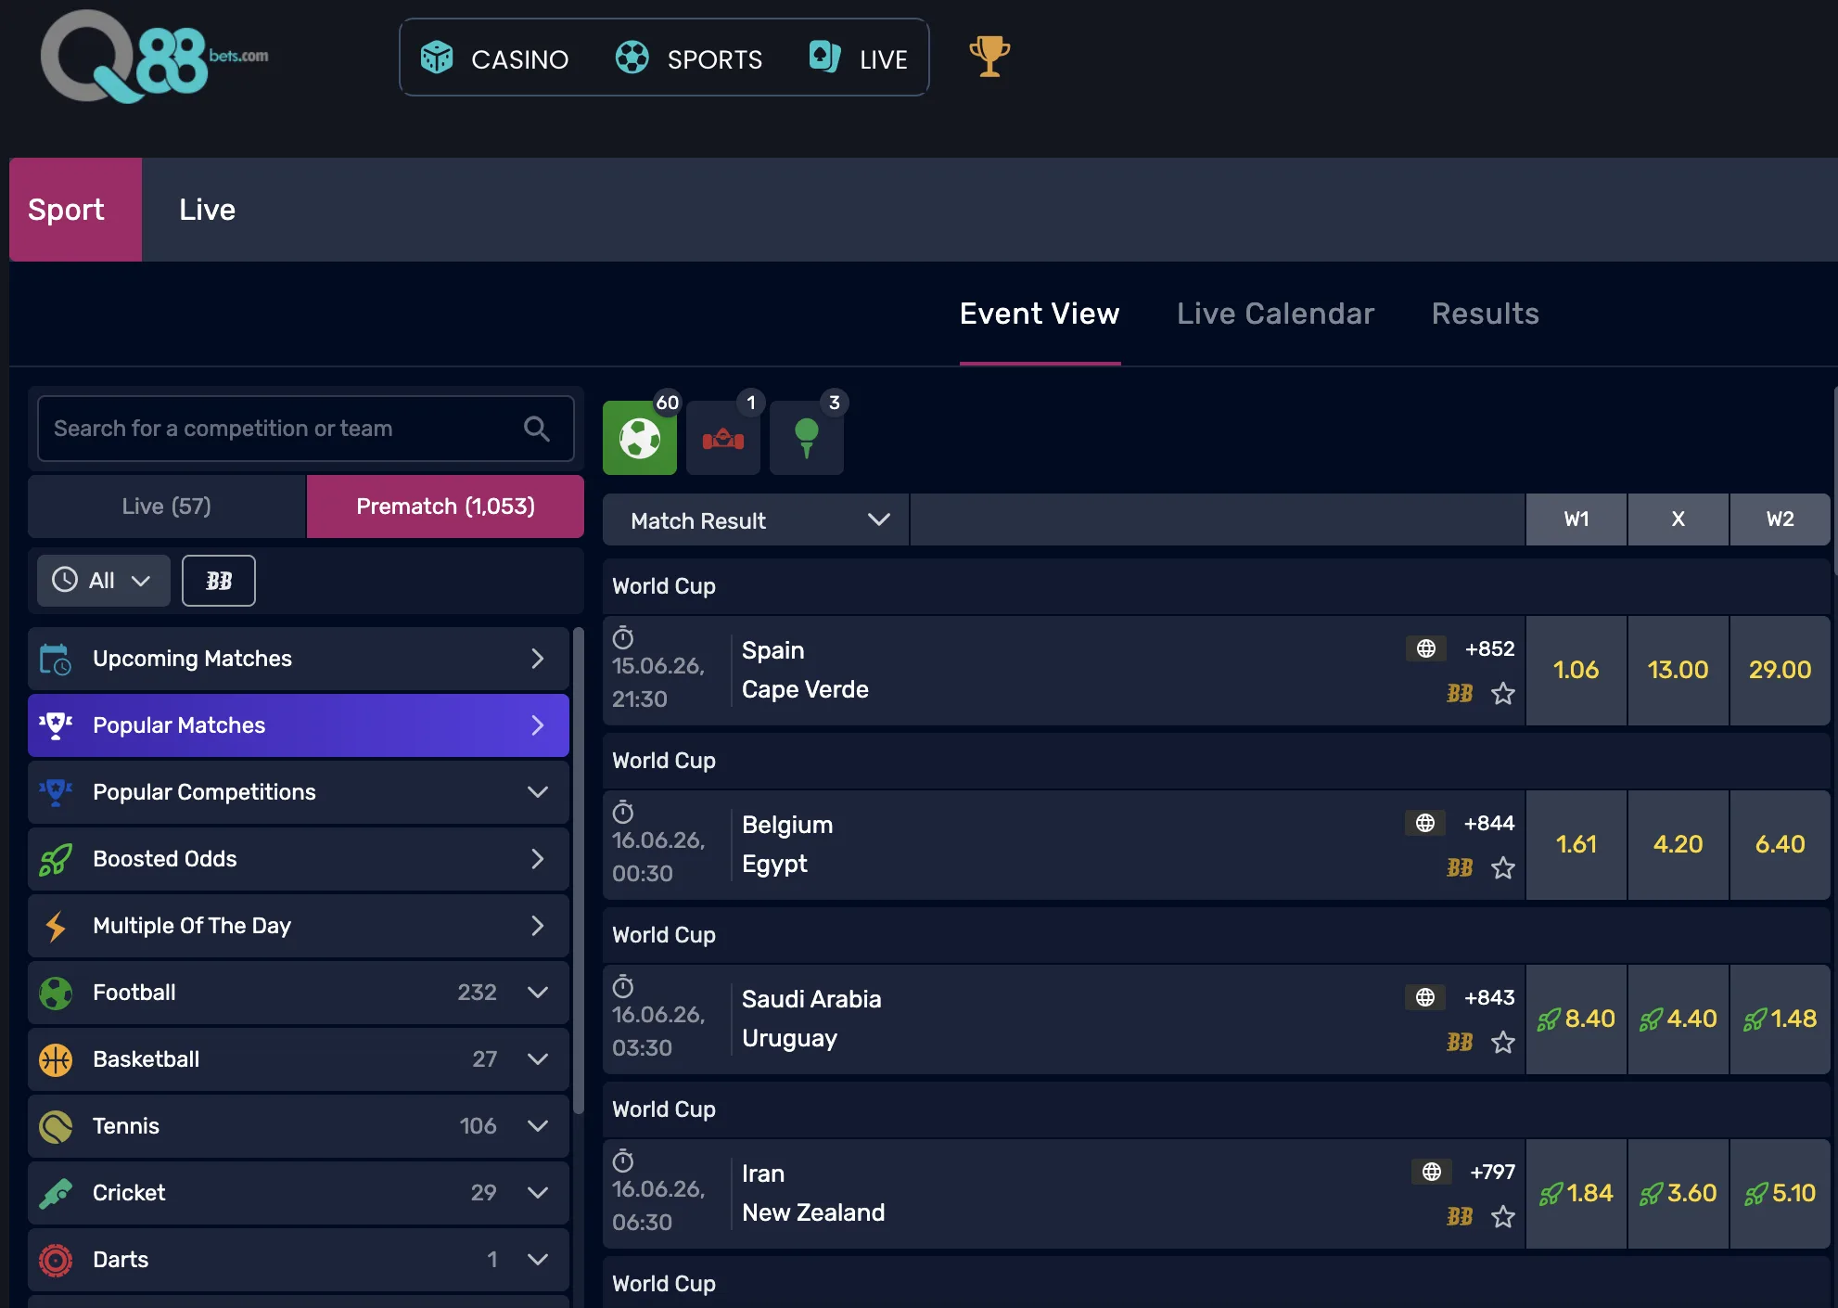This screenshot has width=1838, height=1308.
Task: Go to SPORTS in top navigation
Action: [x=689, y=58]
